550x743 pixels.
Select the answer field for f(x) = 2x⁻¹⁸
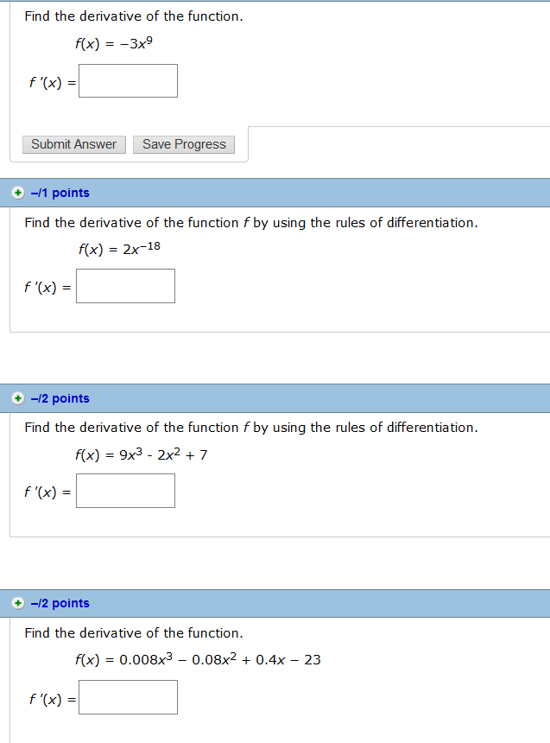click(125, 286)
